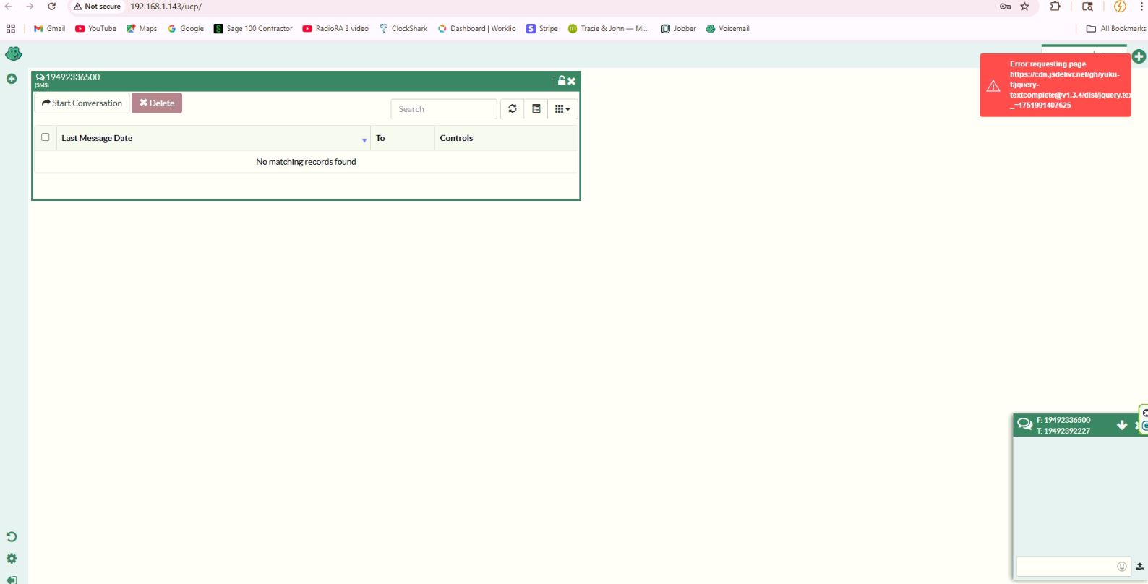Add a widget with top-right plus icon
The width and height of the screenshot is (1148, 584).
[x=1139, y=56]
